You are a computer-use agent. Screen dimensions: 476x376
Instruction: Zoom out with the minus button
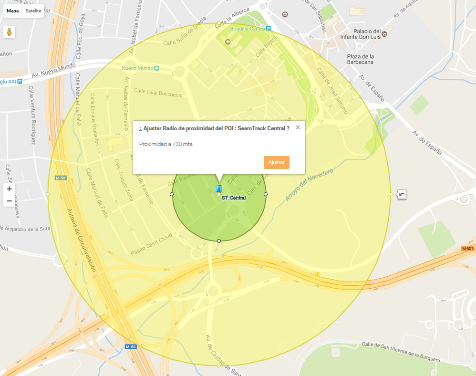tap(10, 201)
